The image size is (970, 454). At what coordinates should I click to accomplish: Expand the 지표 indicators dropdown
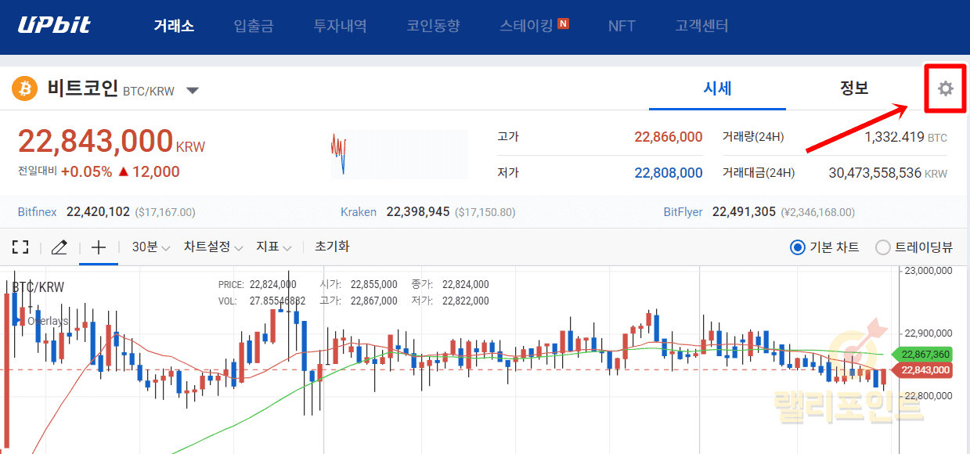(273, 247)
